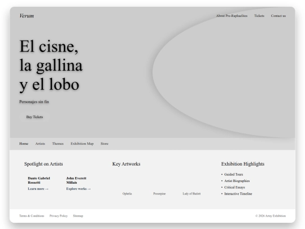Go to the Store
The width and height of the screenshot is (305, 229).
[104, 144]
